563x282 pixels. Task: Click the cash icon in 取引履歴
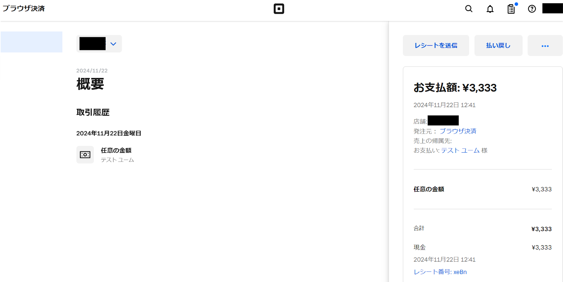pos(85,155)
